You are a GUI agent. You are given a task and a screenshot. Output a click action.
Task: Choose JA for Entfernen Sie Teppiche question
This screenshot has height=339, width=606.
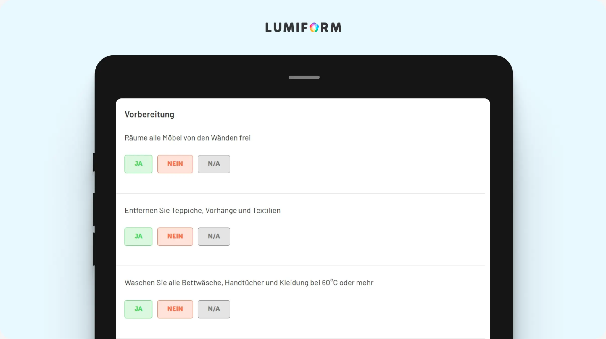[x=138, y=237]
